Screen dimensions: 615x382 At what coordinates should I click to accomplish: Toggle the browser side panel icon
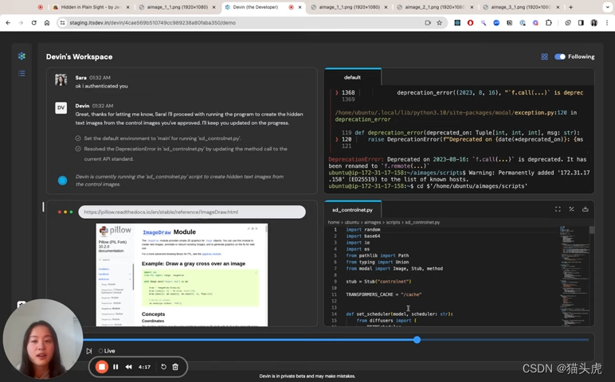(x=581, y=23)
